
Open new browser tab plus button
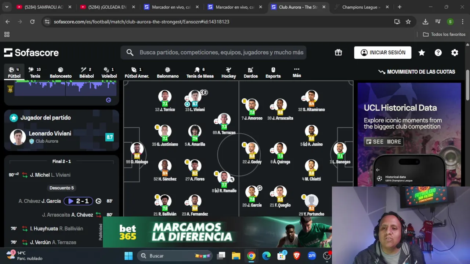[x=399, y=7]
